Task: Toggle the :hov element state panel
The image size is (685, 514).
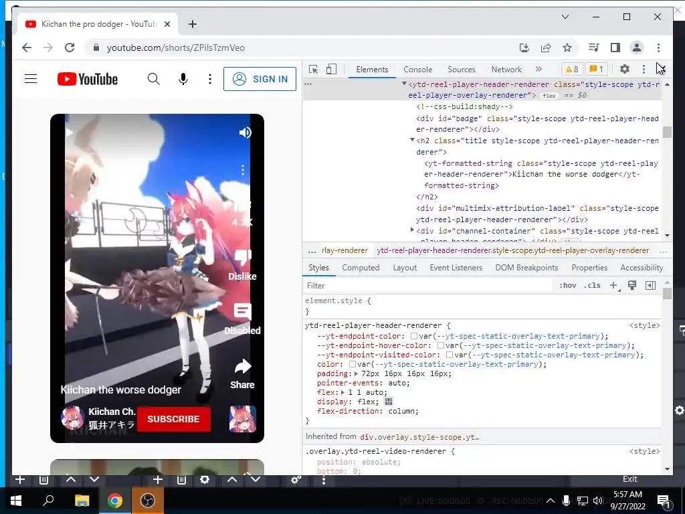Action: coord(567,285)
